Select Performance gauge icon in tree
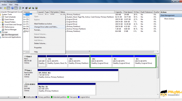182x101 pixels. (x=3, y=27)
